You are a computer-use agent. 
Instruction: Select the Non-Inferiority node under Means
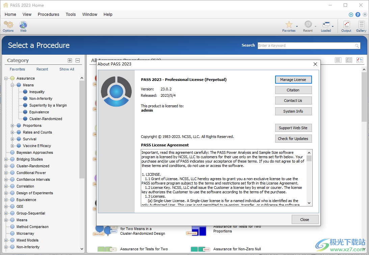tap(41, 99)
